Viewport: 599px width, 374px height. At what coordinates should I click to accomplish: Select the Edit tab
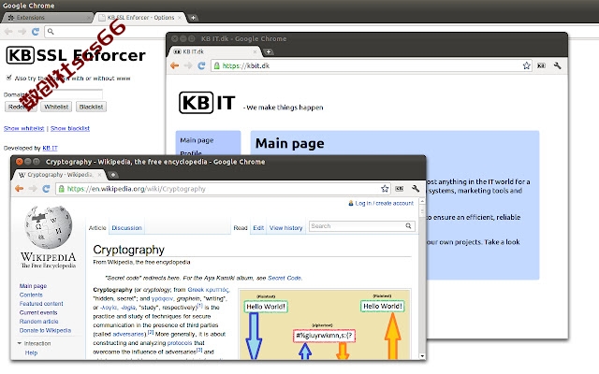tap(258, 228)
